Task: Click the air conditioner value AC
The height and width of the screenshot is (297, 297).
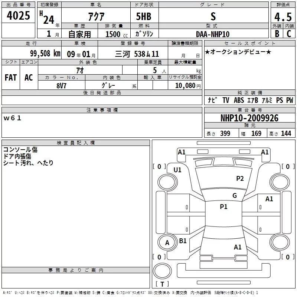Action: pyautogui.click(x=29, y=78)
